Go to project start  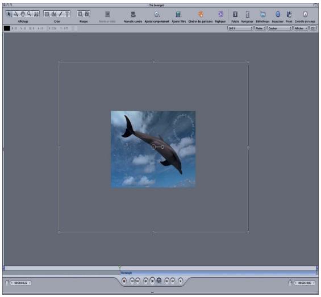(132, 281)
